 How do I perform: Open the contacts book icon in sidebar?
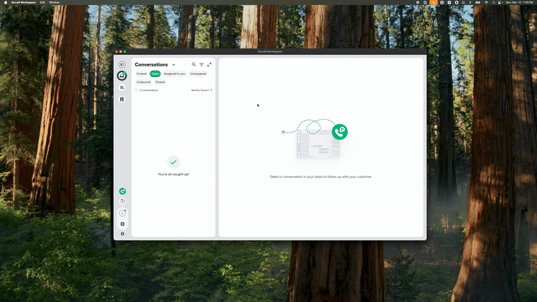[121, 99]
